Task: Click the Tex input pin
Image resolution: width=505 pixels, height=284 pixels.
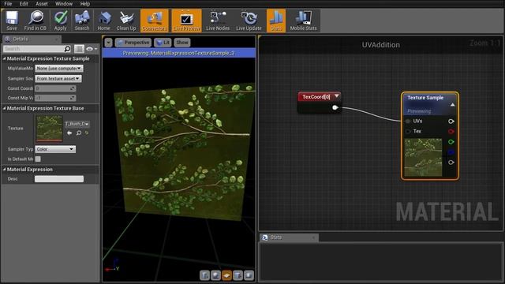Action: [408, 132]
